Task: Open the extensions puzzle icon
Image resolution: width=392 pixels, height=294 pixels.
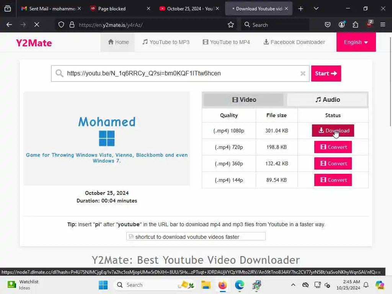Action: click(x=356, y=24)
